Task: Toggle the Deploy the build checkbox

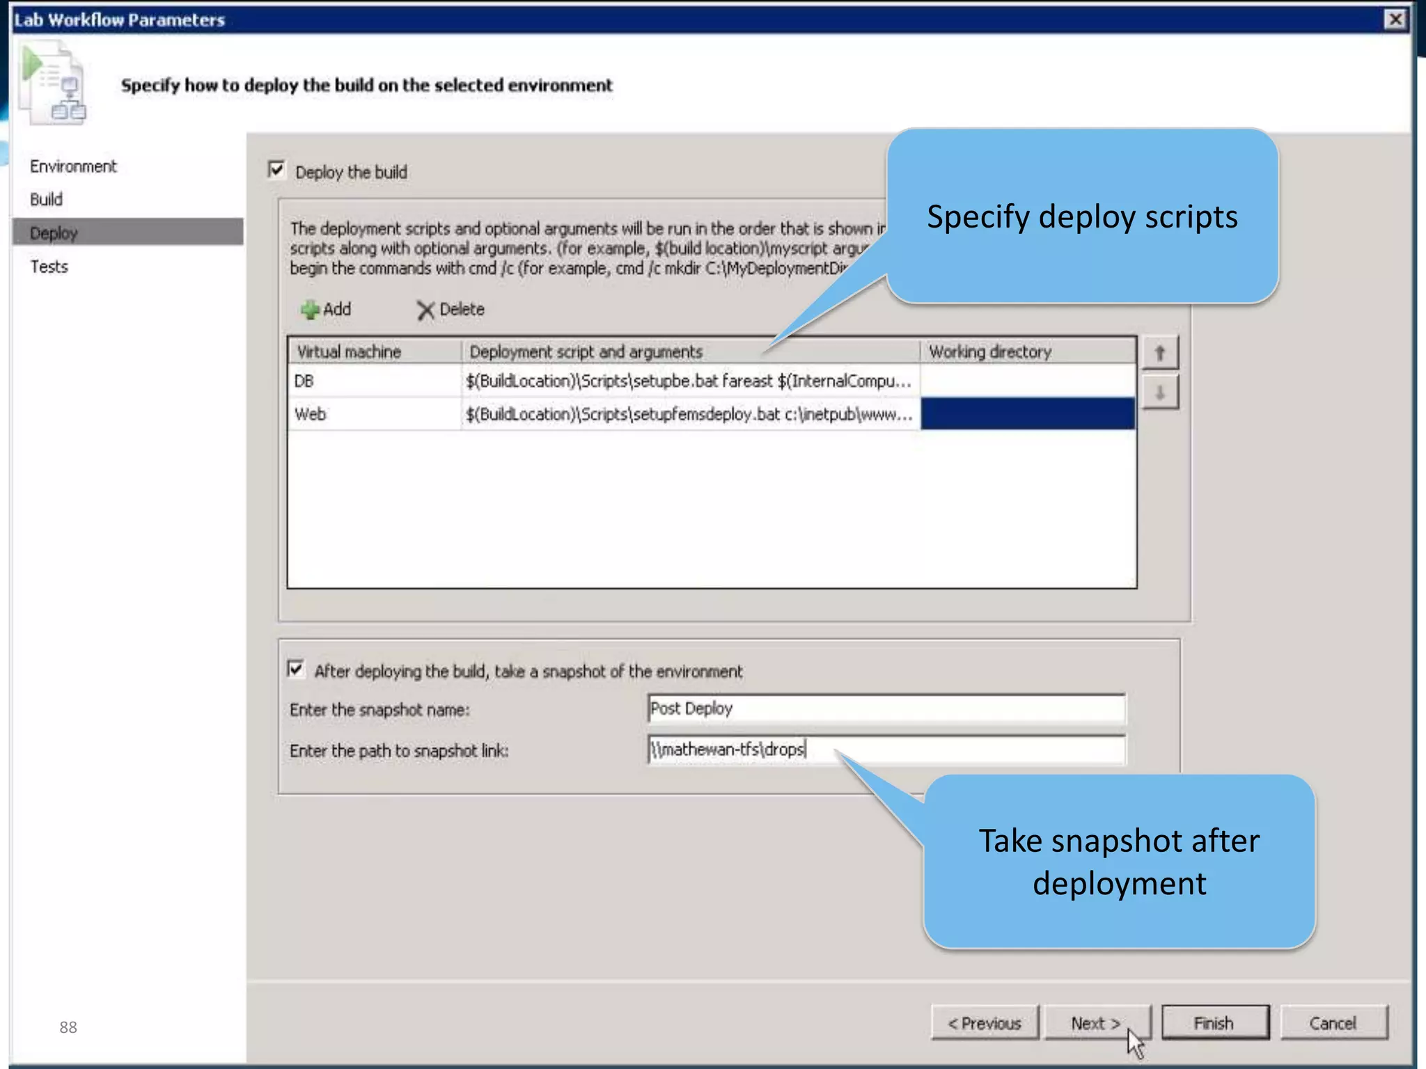Action: 276,170
